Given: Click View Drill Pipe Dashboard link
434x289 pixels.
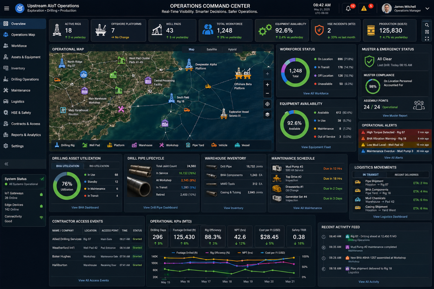Looking at the screenshot, I should 161,208.
